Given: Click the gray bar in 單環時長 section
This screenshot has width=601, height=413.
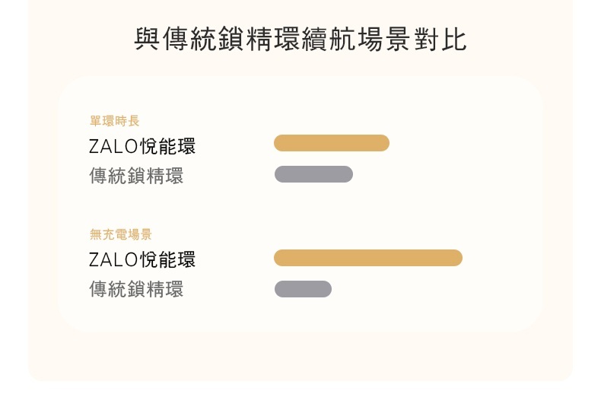Looking at the screenshot, I should (x=313, y=174).
